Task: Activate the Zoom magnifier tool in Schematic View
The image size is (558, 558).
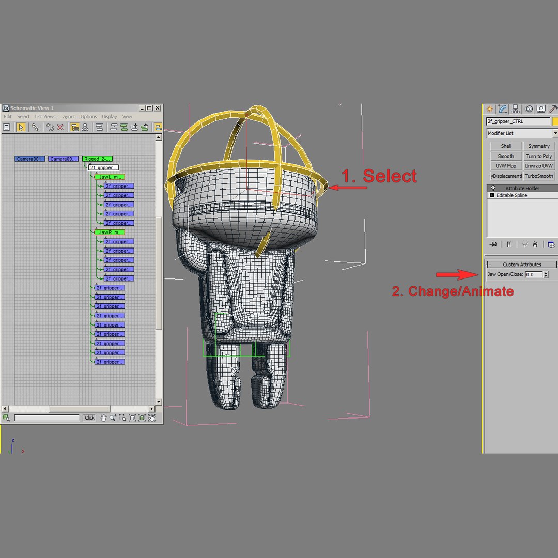Action: click(113, 418)
